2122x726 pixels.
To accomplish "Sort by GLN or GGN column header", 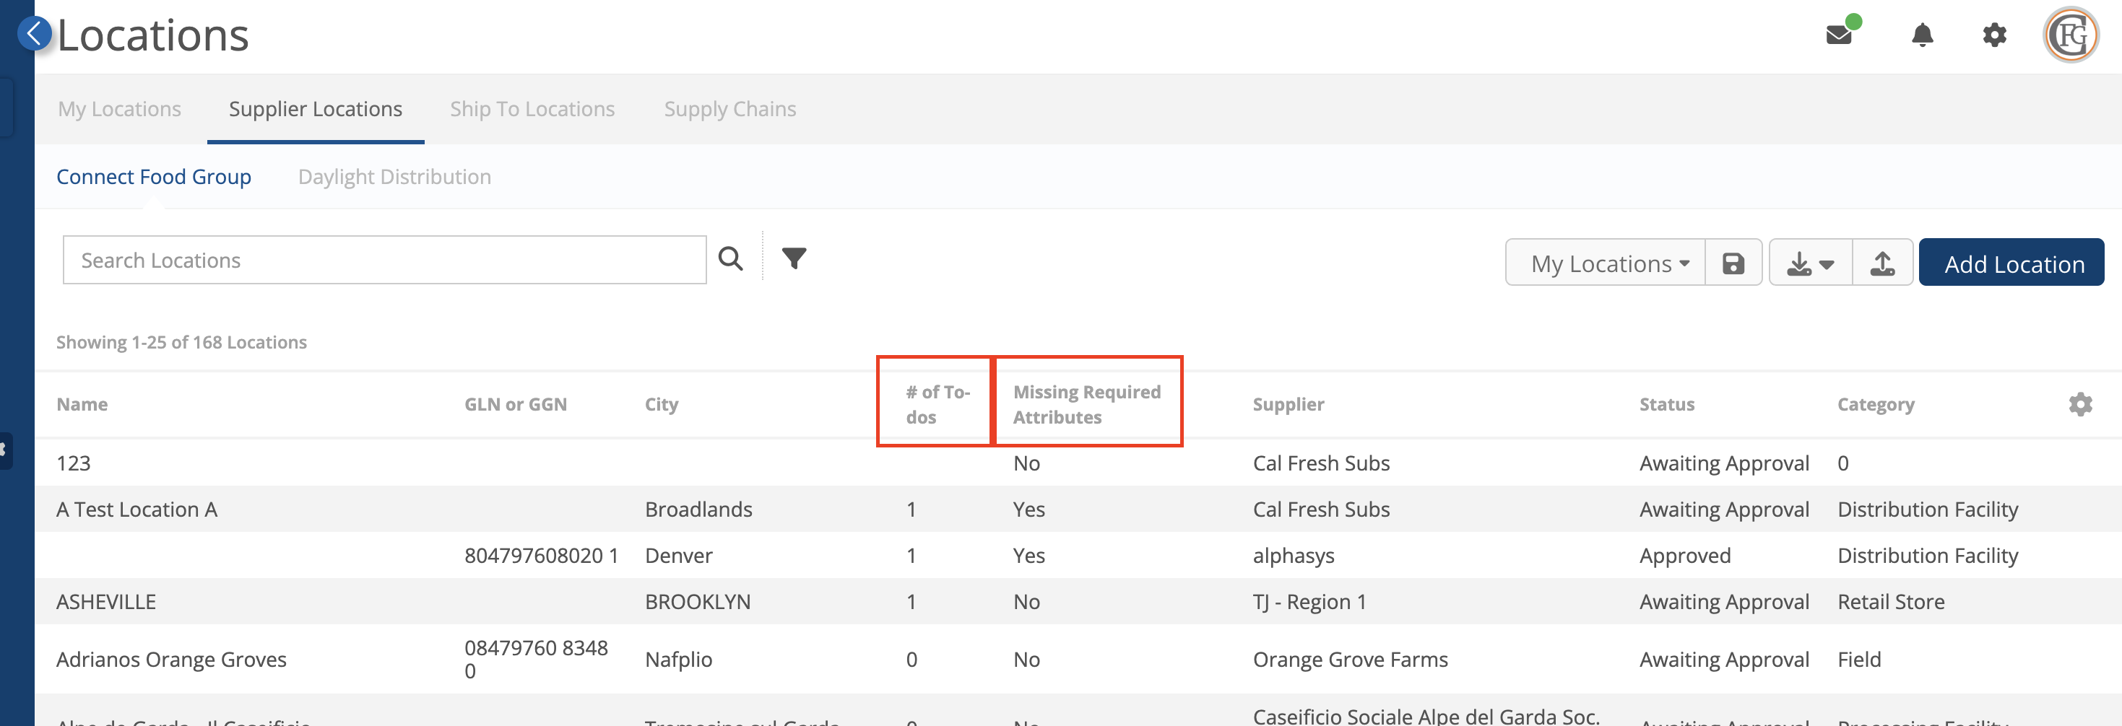I will click(x=516, y=404).
